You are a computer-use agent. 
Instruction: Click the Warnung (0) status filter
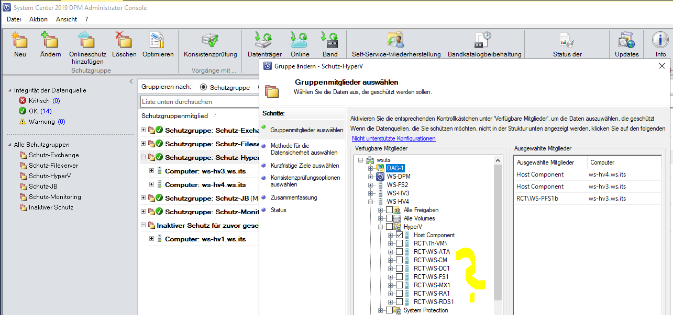tap(42, 121)
